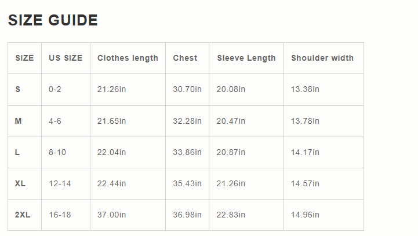
Task: Click the 37.00in clothes length value
Action: pos(111,215)
